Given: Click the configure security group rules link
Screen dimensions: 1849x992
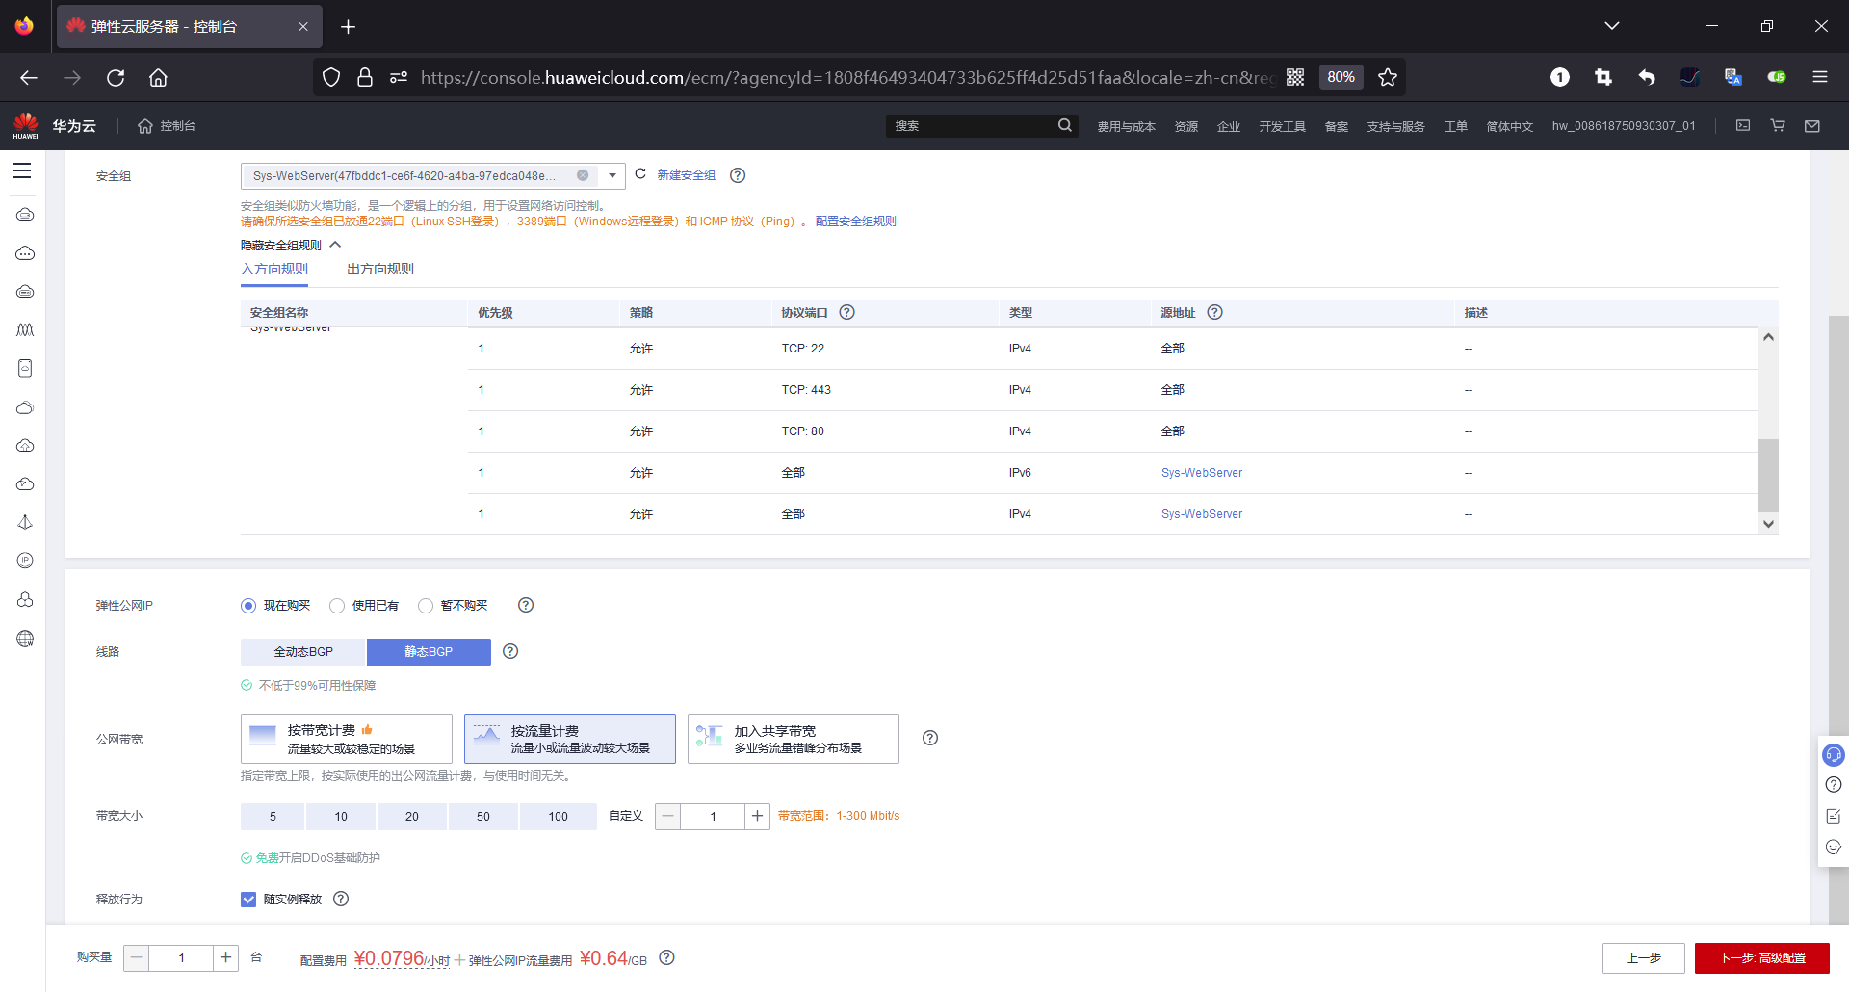Looking at the screenshot, I should 855,222.
